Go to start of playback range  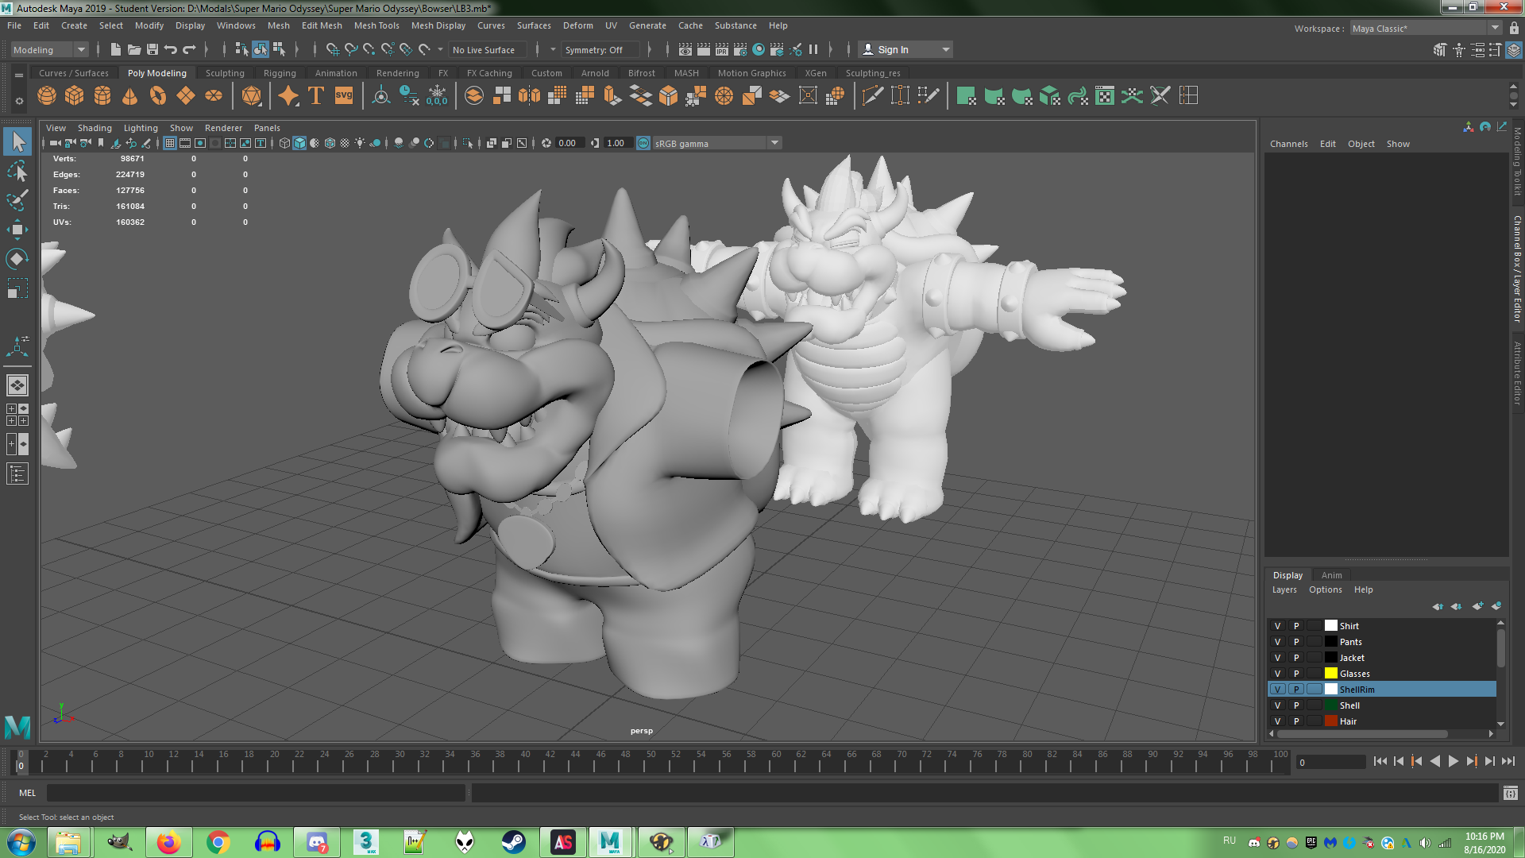click(x=1380, y=761)
